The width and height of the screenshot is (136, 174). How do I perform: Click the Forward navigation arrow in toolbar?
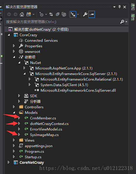(15, 14)
